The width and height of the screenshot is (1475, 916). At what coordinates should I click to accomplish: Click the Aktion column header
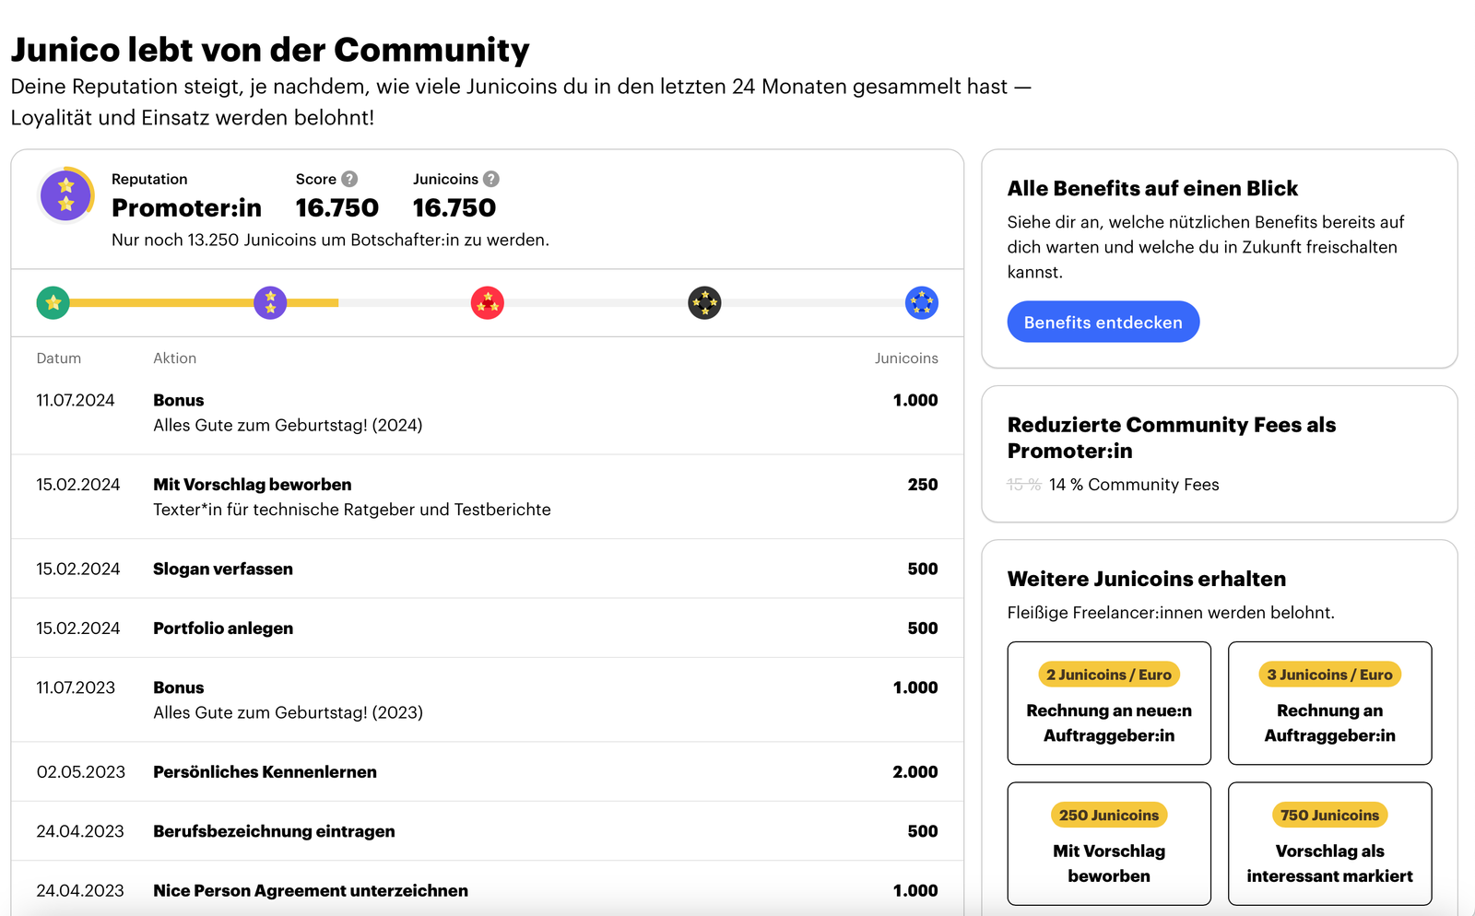point(175,358)
